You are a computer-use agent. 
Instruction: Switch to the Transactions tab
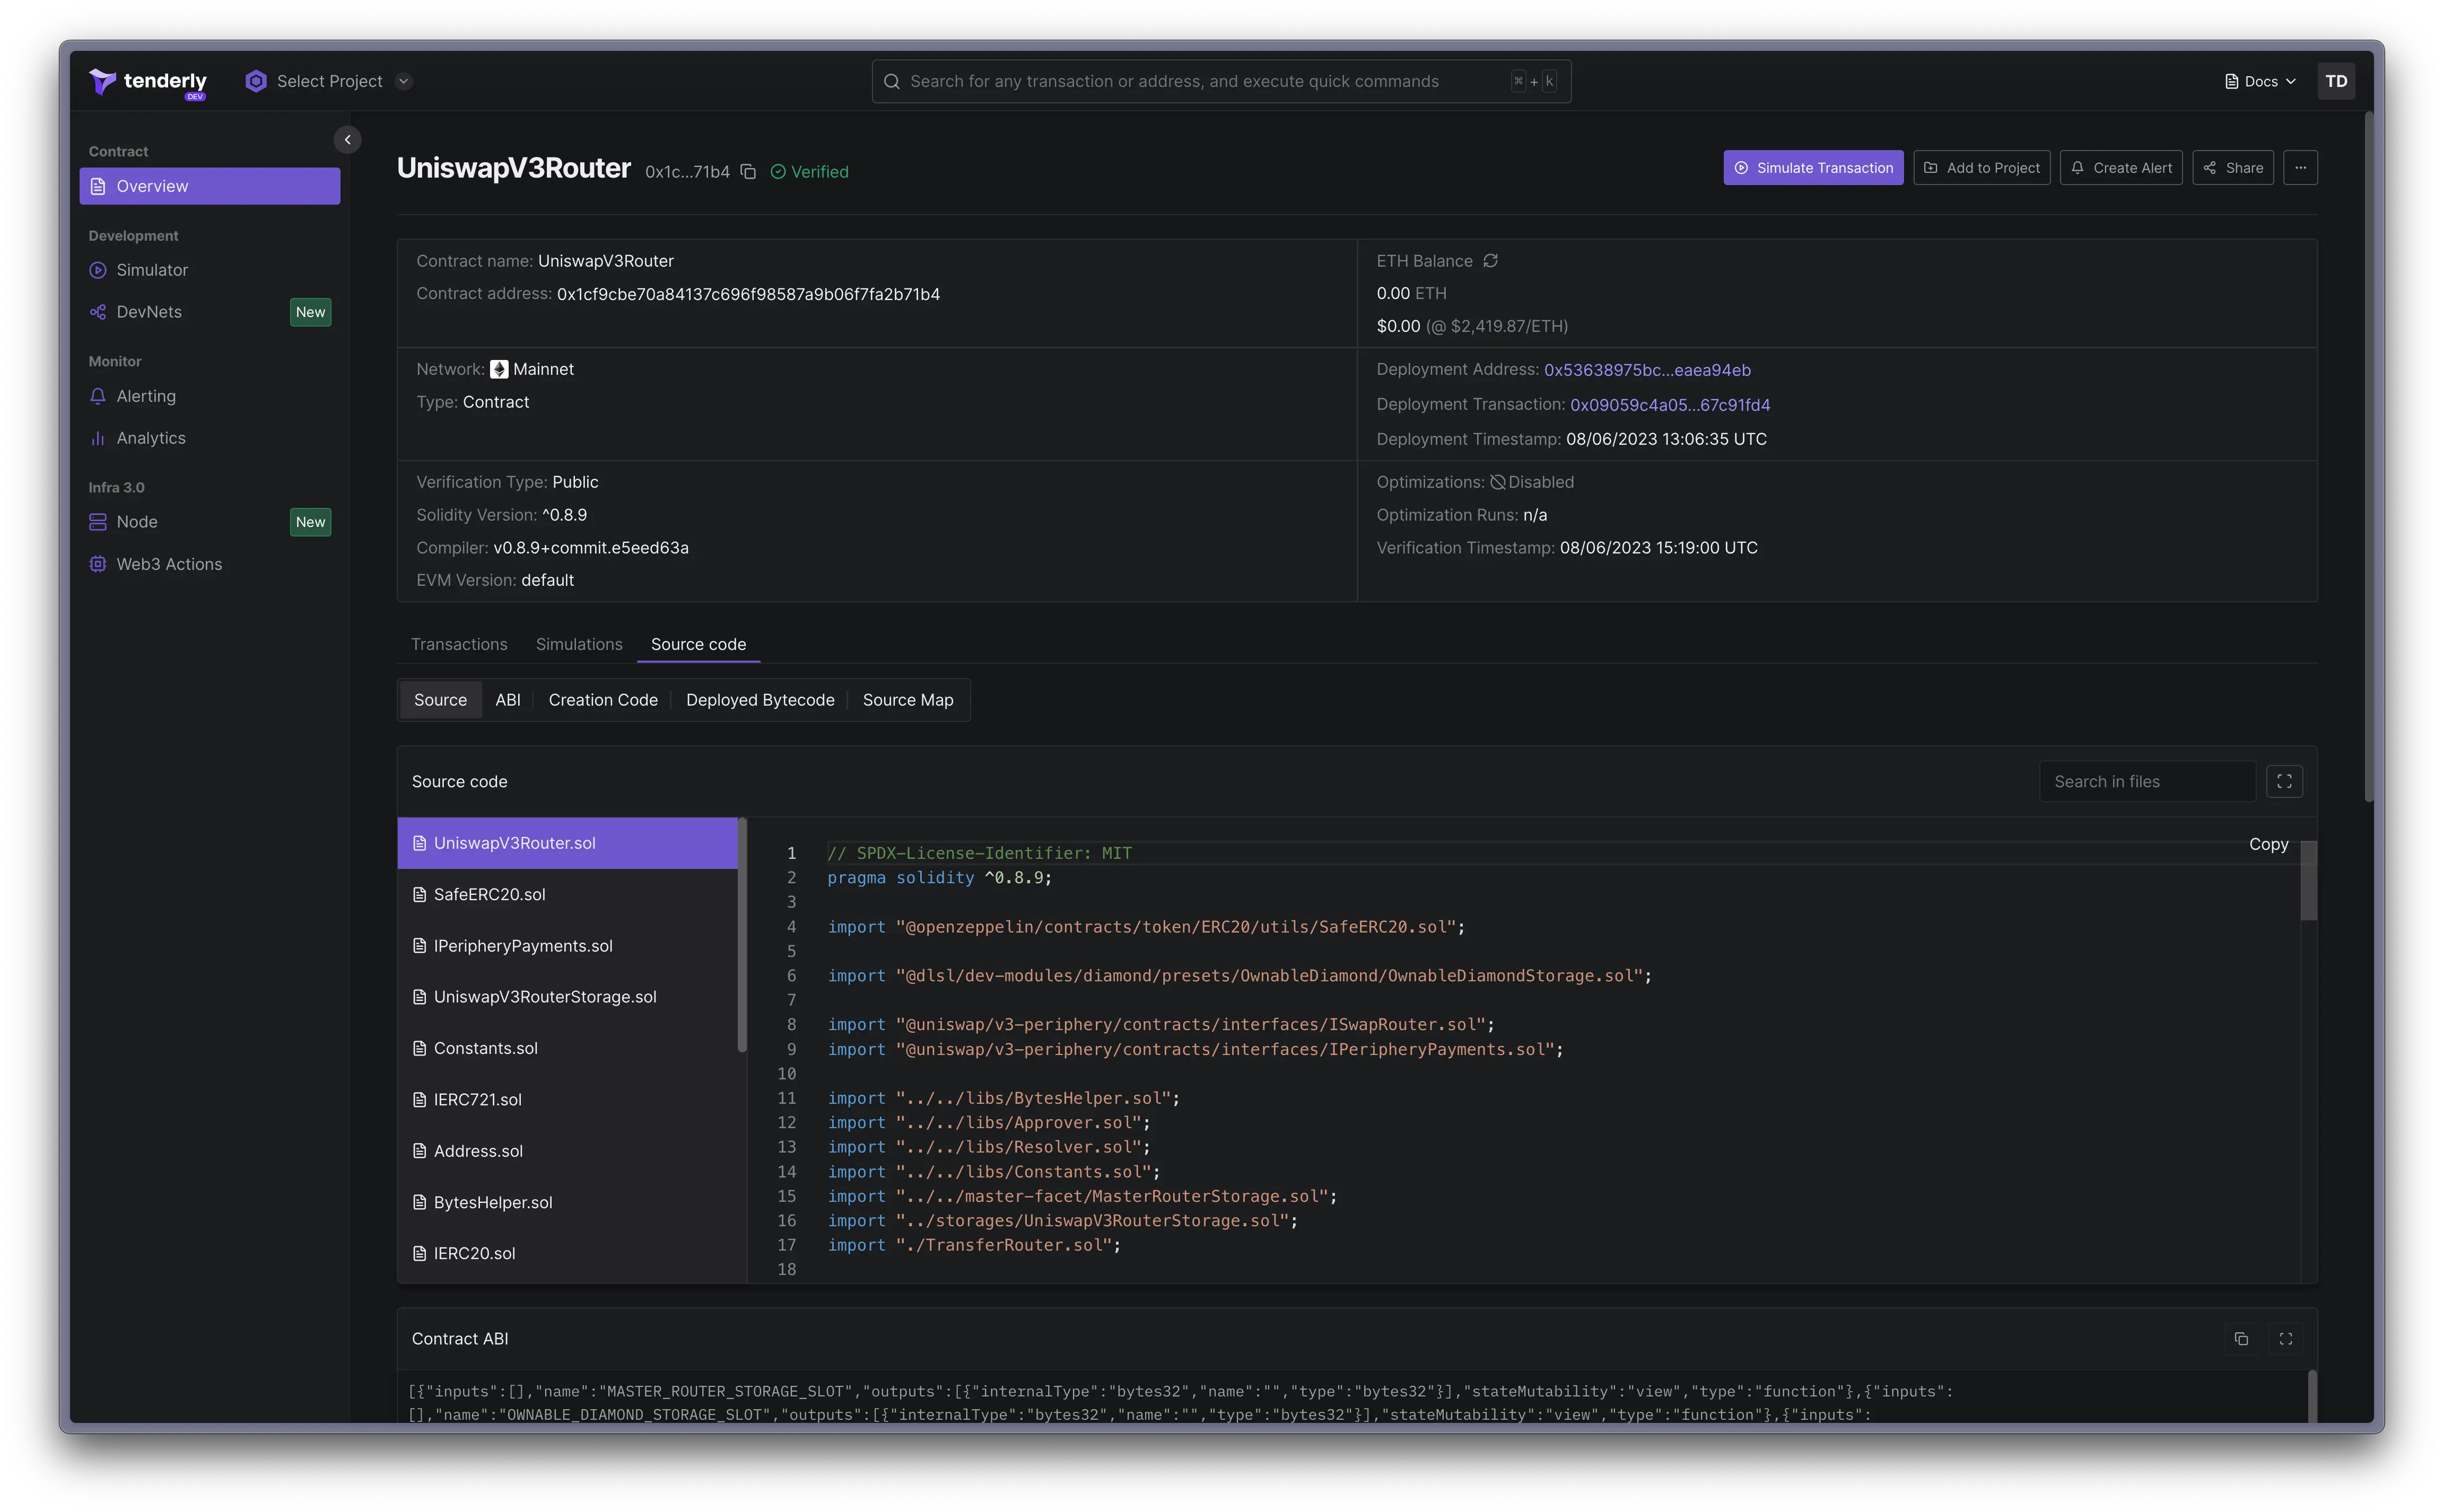[x=458, y=645]
